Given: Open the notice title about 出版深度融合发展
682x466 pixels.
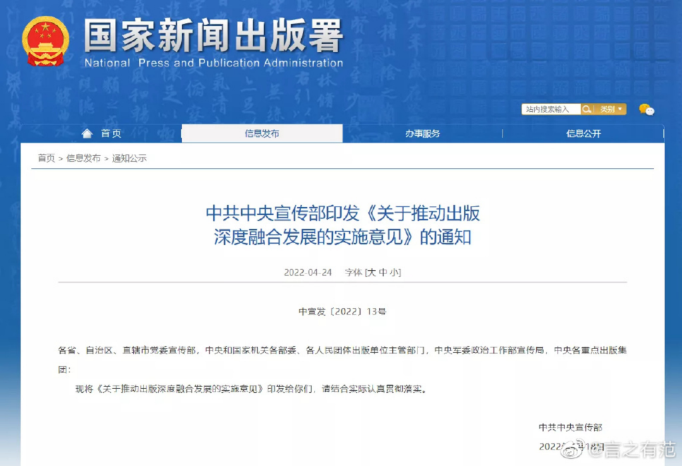Looking at the screenshot, I should click(344, 226).
